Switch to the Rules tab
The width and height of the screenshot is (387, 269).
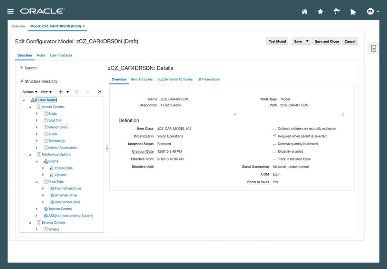pyautogui.click(x=41, y=55)
